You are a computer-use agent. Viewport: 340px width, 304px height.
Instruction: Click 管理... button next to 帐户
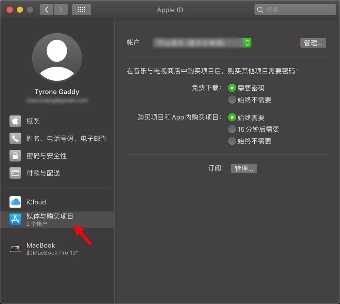[x=313, y=43]
